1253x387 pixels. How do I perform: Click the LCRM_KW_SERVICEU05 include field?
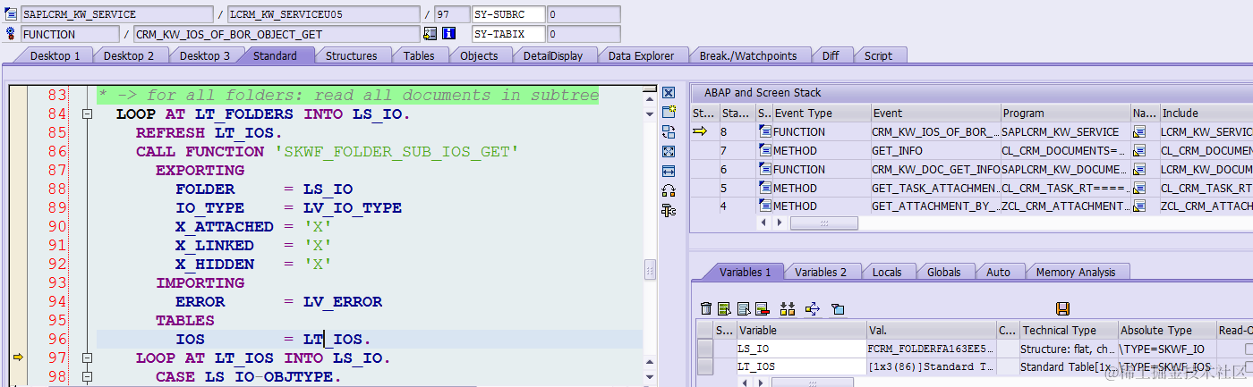322,14
